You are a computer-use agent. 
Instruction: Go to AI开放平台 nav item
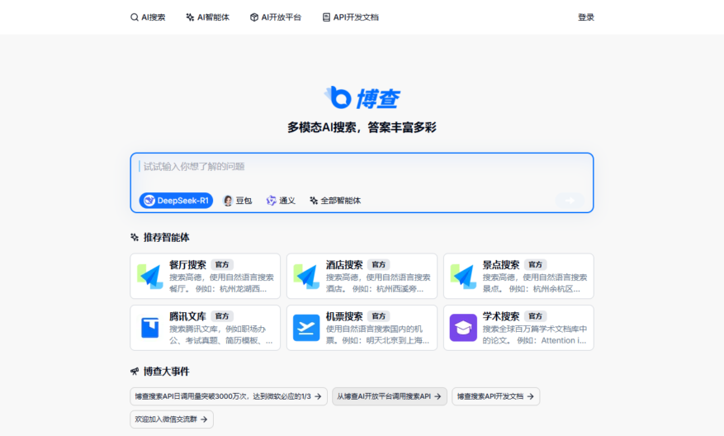[276, 17]
